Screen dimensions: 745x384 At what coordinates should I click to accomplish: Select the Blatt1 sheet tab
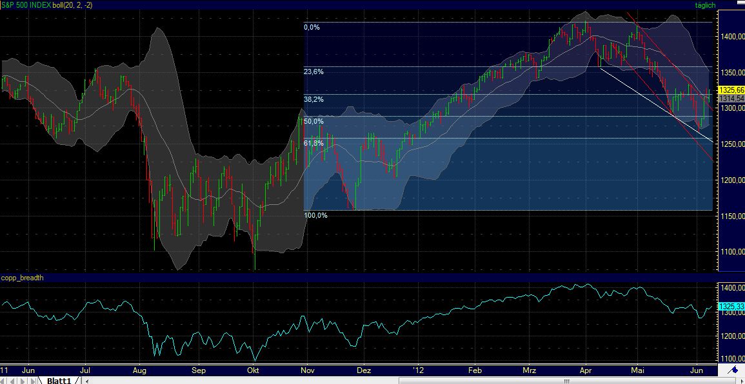click(x=59, y=380)
